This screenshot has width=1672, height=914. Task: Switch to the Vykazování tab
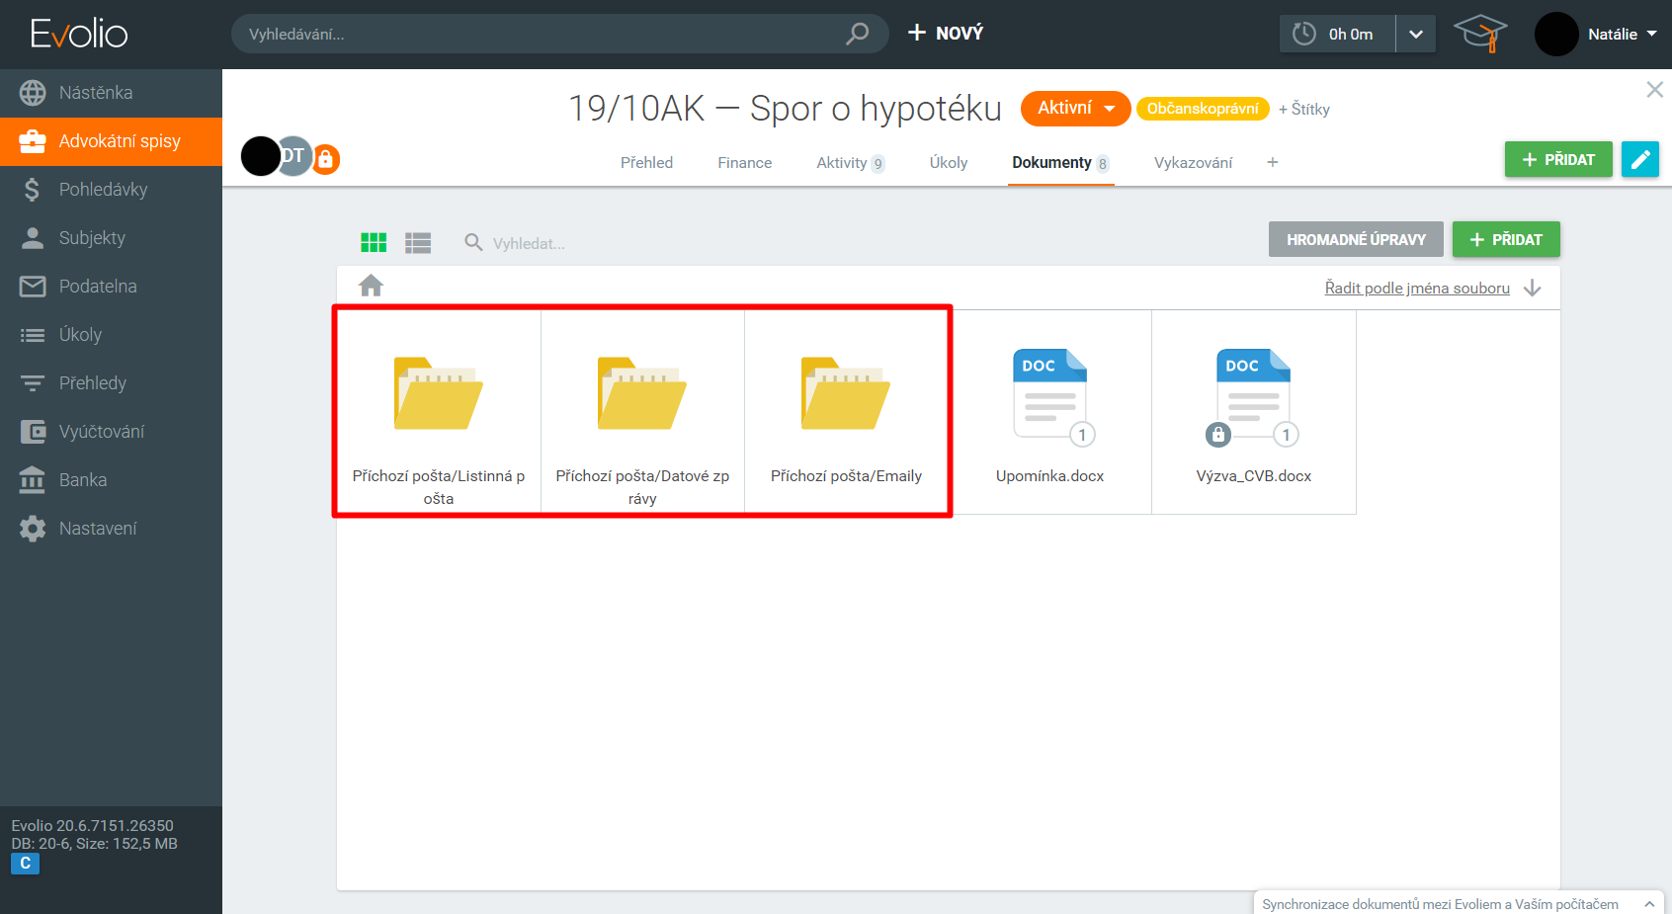(1193, 162)
